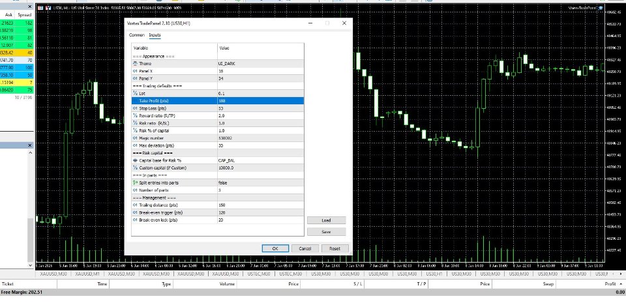Click the sort arrow beside the Profit column
Viewport: 626px width, 303px height.
point(621,284)
